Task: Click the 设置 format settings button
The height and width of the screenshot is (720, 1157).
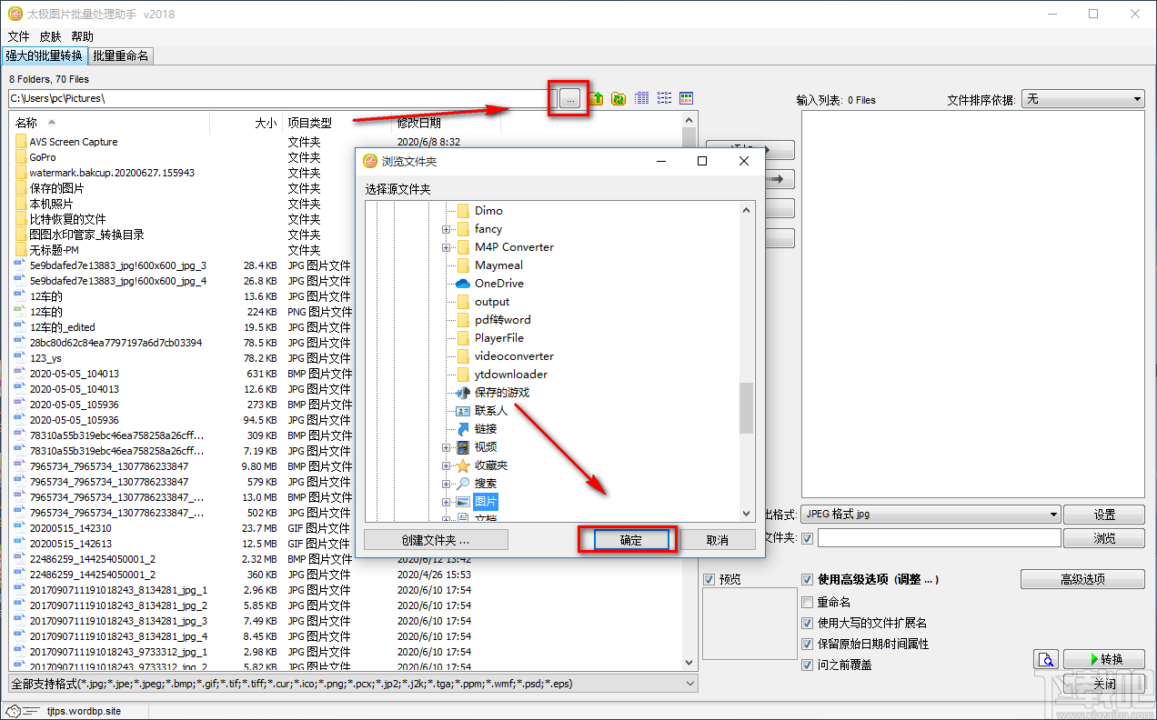Action: click(x=1104, y=515)
